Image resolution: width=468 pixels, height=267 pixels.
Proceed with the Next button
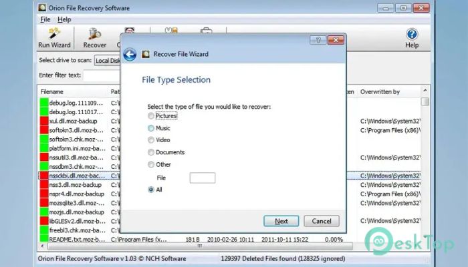[x=281, y=221]
